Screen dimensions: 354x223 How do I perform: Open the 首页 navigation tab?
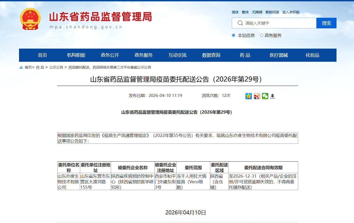pos(43,55)
